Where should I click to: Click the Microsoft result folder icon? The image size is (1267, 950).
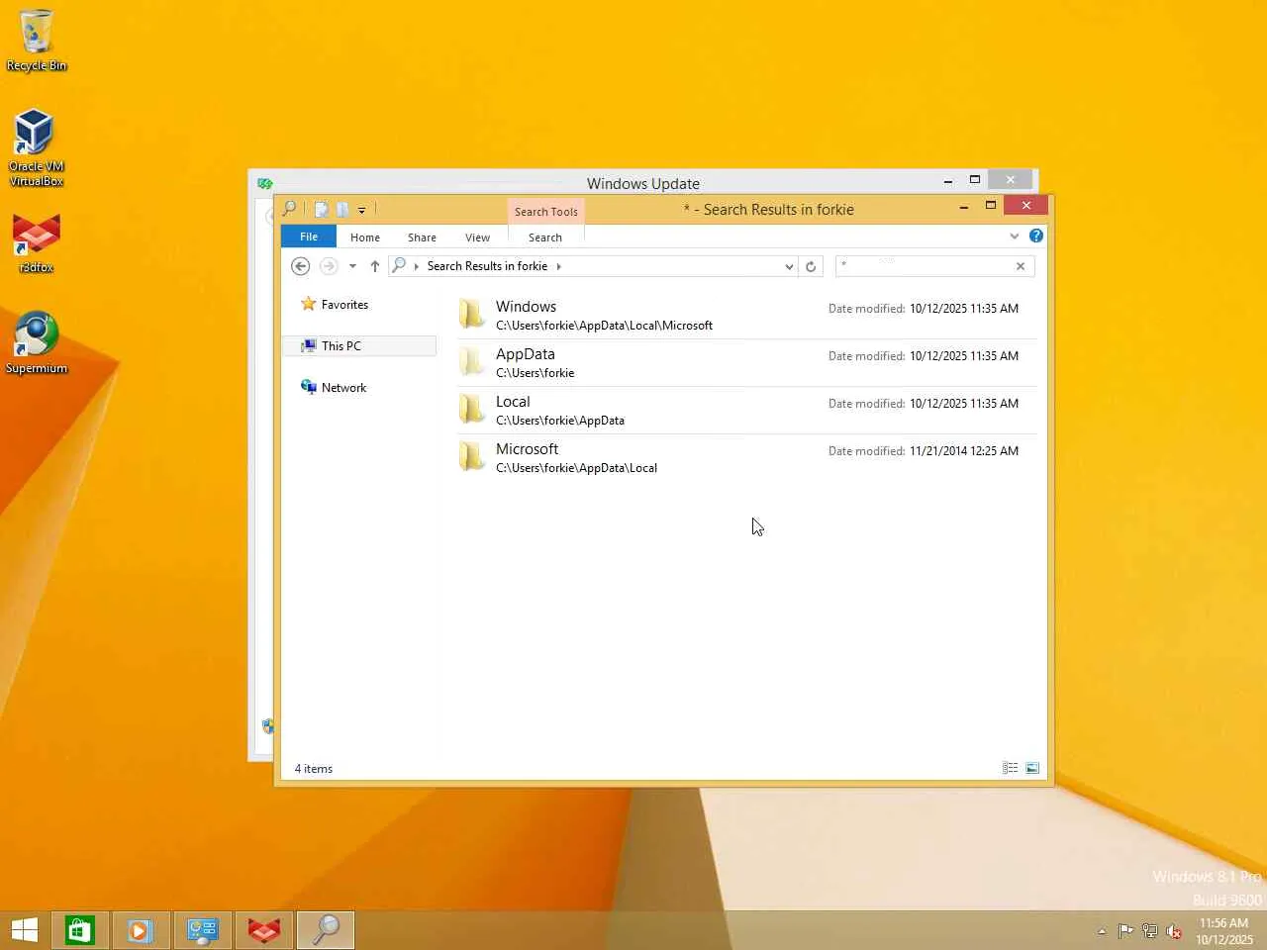coord(472,456)
